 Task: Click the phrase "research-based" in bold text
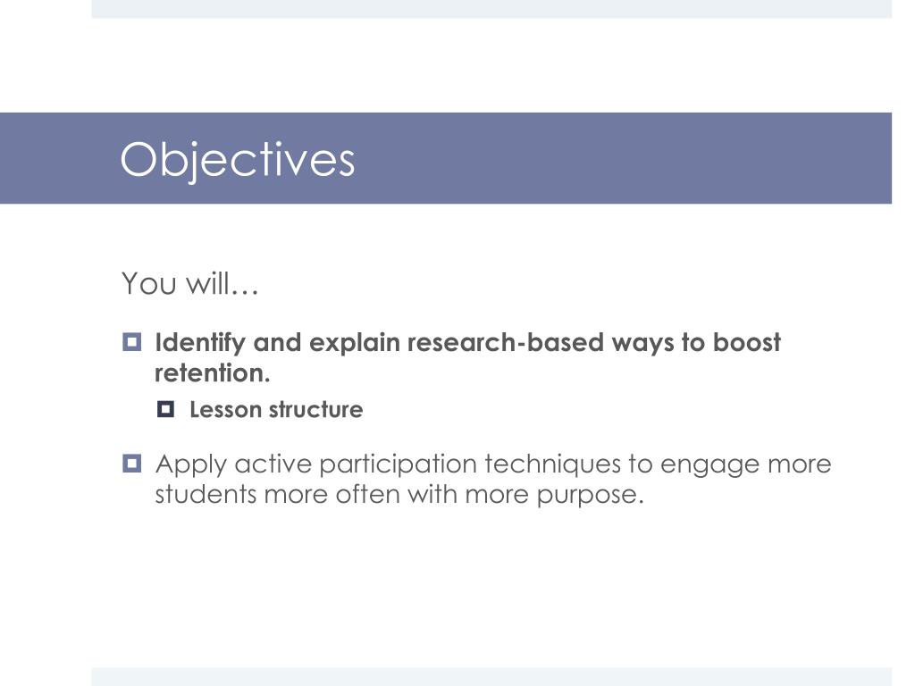(x=457, y=342)
